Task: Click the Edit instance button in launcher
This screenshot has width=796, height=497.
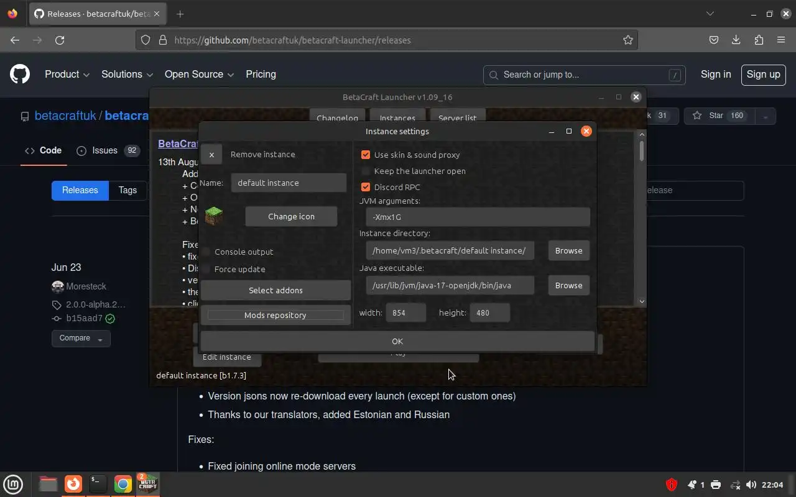Action: click(227, 357)
